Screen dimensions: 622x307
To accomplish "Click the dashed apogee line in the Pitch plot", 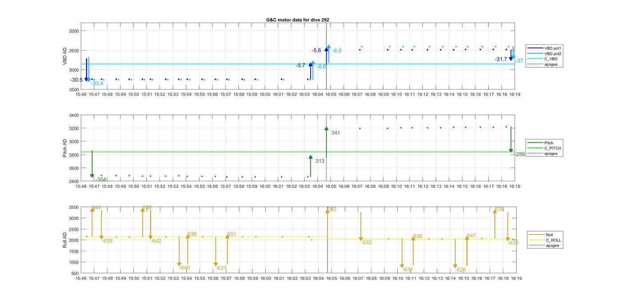I will click(x=327, y=148).
